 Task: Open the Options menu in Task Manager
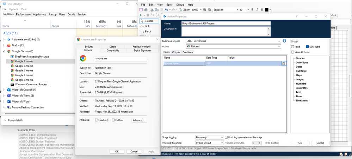tap(14, 9)
